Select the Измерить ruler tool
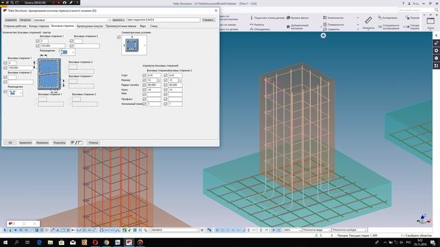Image resolution: width=440 pixels, height=247 pixels. click(368, 23)
